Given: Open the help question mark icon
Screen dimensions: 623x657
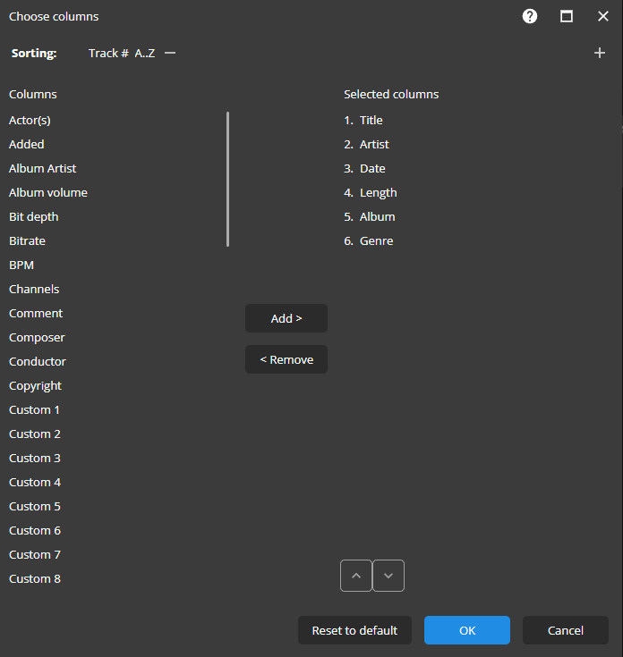Looking at the screenshot, I should 530,16.
